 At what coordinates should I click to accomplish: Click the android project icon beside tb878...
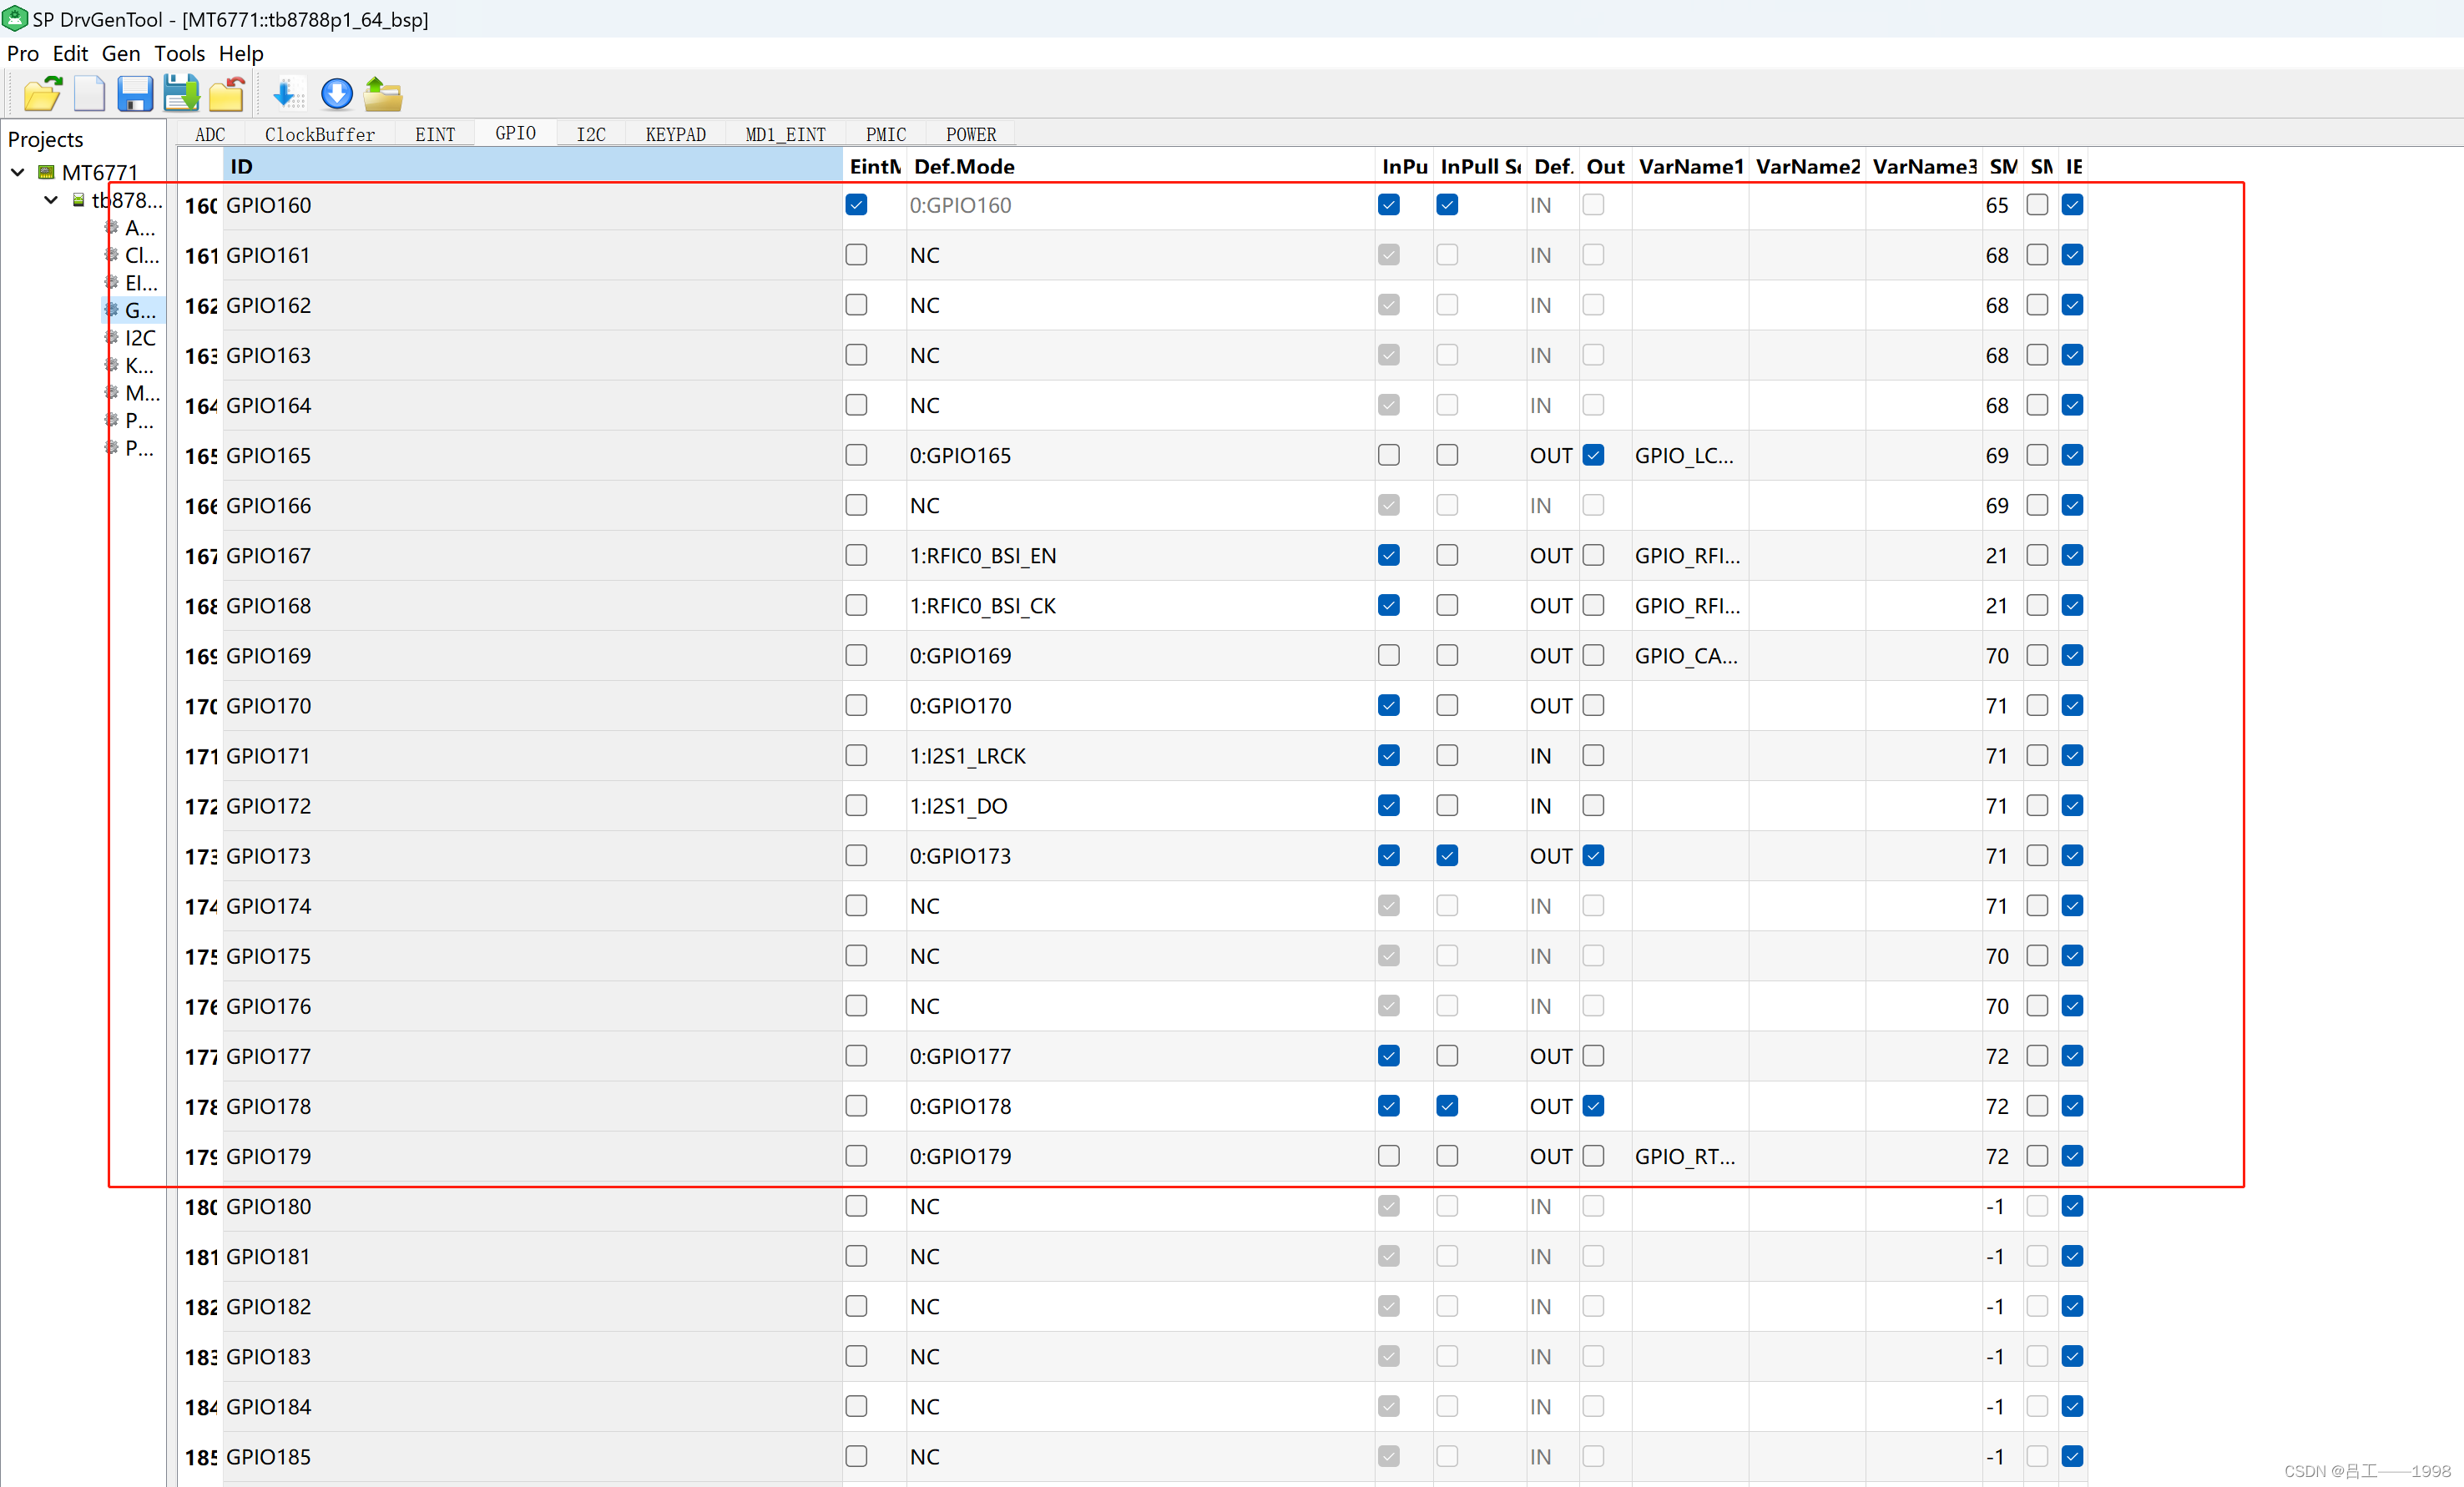tap(78, 200)
